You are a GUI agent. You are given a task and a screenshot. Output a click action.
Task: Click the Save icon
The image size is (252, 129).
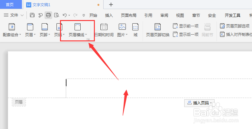coord(32,15)
